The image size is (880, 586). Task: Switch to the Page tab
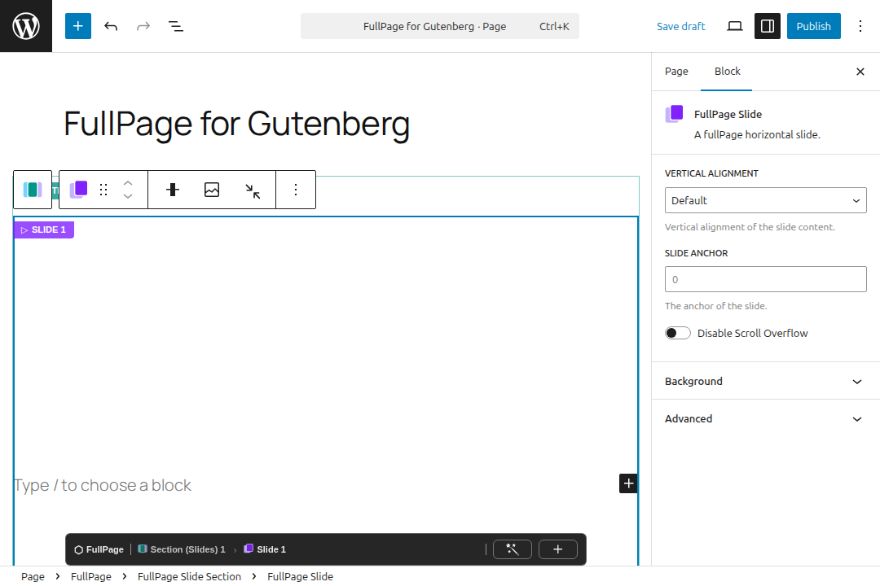coord(676,72)
